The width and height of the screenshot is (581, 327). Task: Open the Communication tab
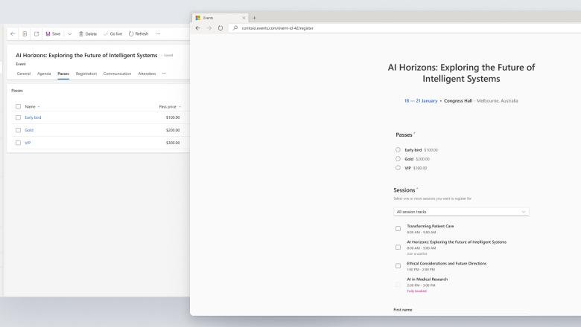point(117,74)
